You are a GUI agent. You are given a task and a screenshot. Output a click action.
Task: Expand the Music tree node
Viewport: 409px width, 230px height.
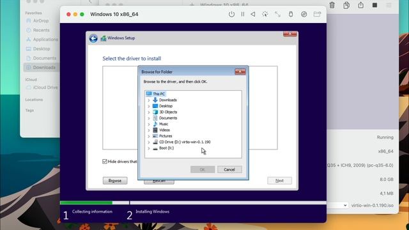click(x=149, y=124)
